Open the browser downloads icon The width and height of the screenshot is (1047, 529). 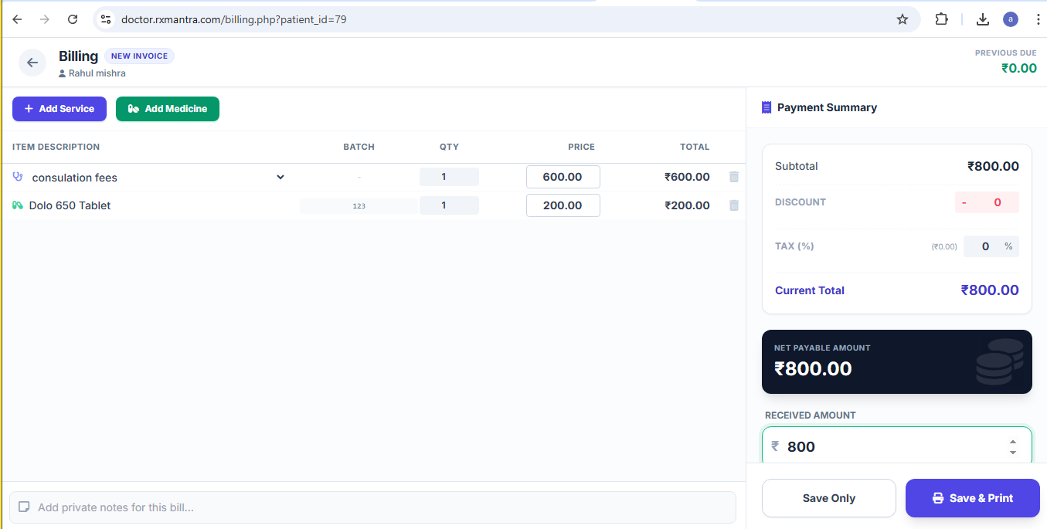[x=982, y=19]
